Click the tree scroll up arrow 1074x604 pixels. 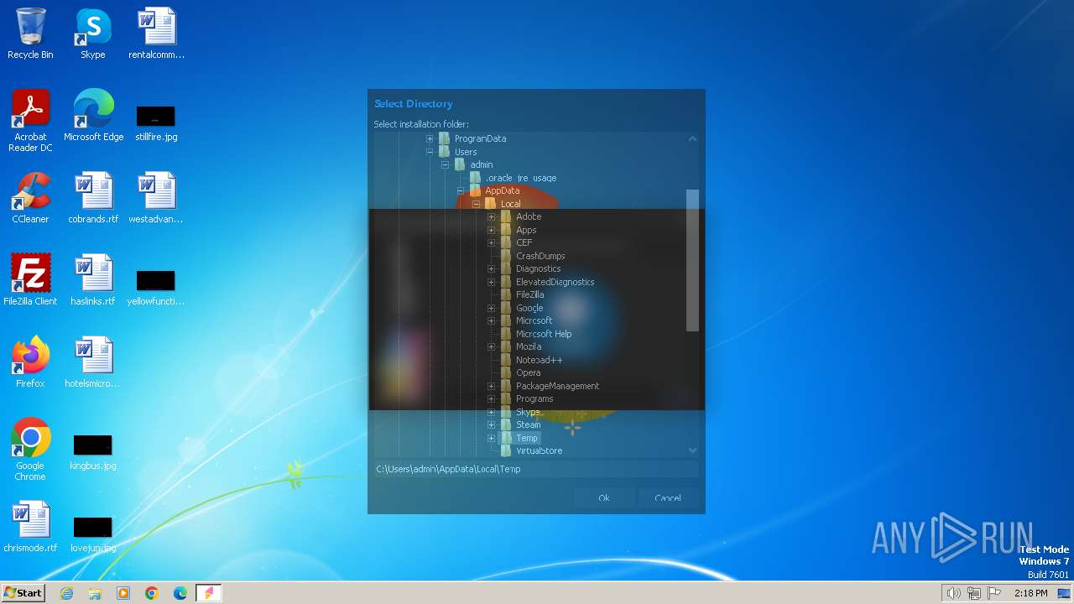point(692,138)
